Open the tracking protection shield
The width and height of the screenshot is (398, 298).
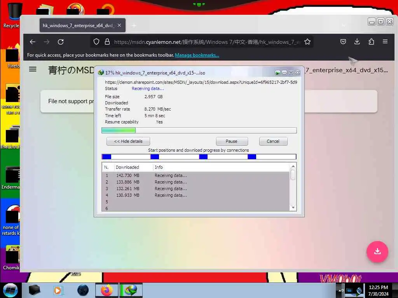pos(96,42)
